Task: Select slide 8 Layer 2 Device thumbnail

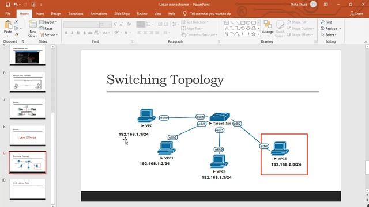Action: 27,136
